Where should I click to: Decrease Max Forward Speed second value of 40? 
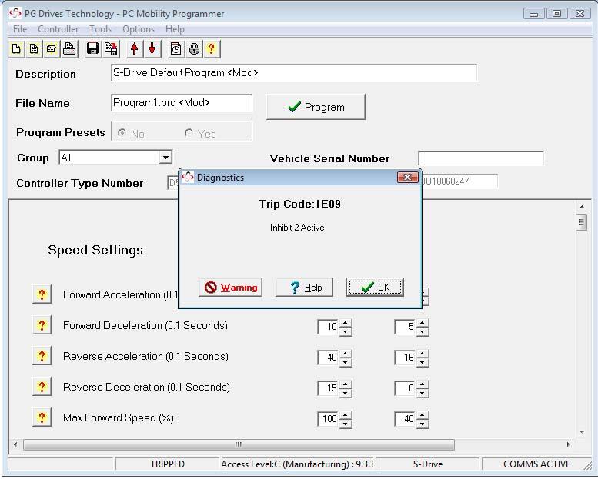pos(423,424)
